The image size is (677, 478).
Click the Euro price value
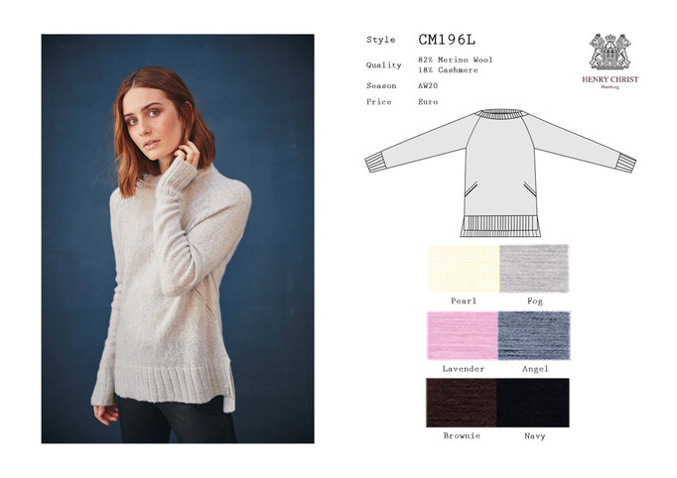428,102
